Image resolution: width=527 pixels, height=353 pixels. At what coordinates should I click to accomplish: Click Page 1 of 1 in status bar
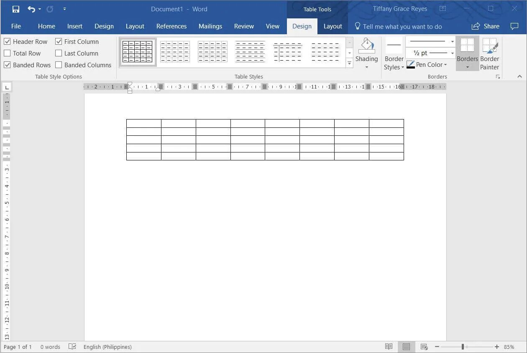(x=18, y=347)
